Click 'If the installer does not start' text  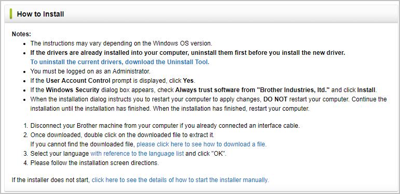point(51,180)
